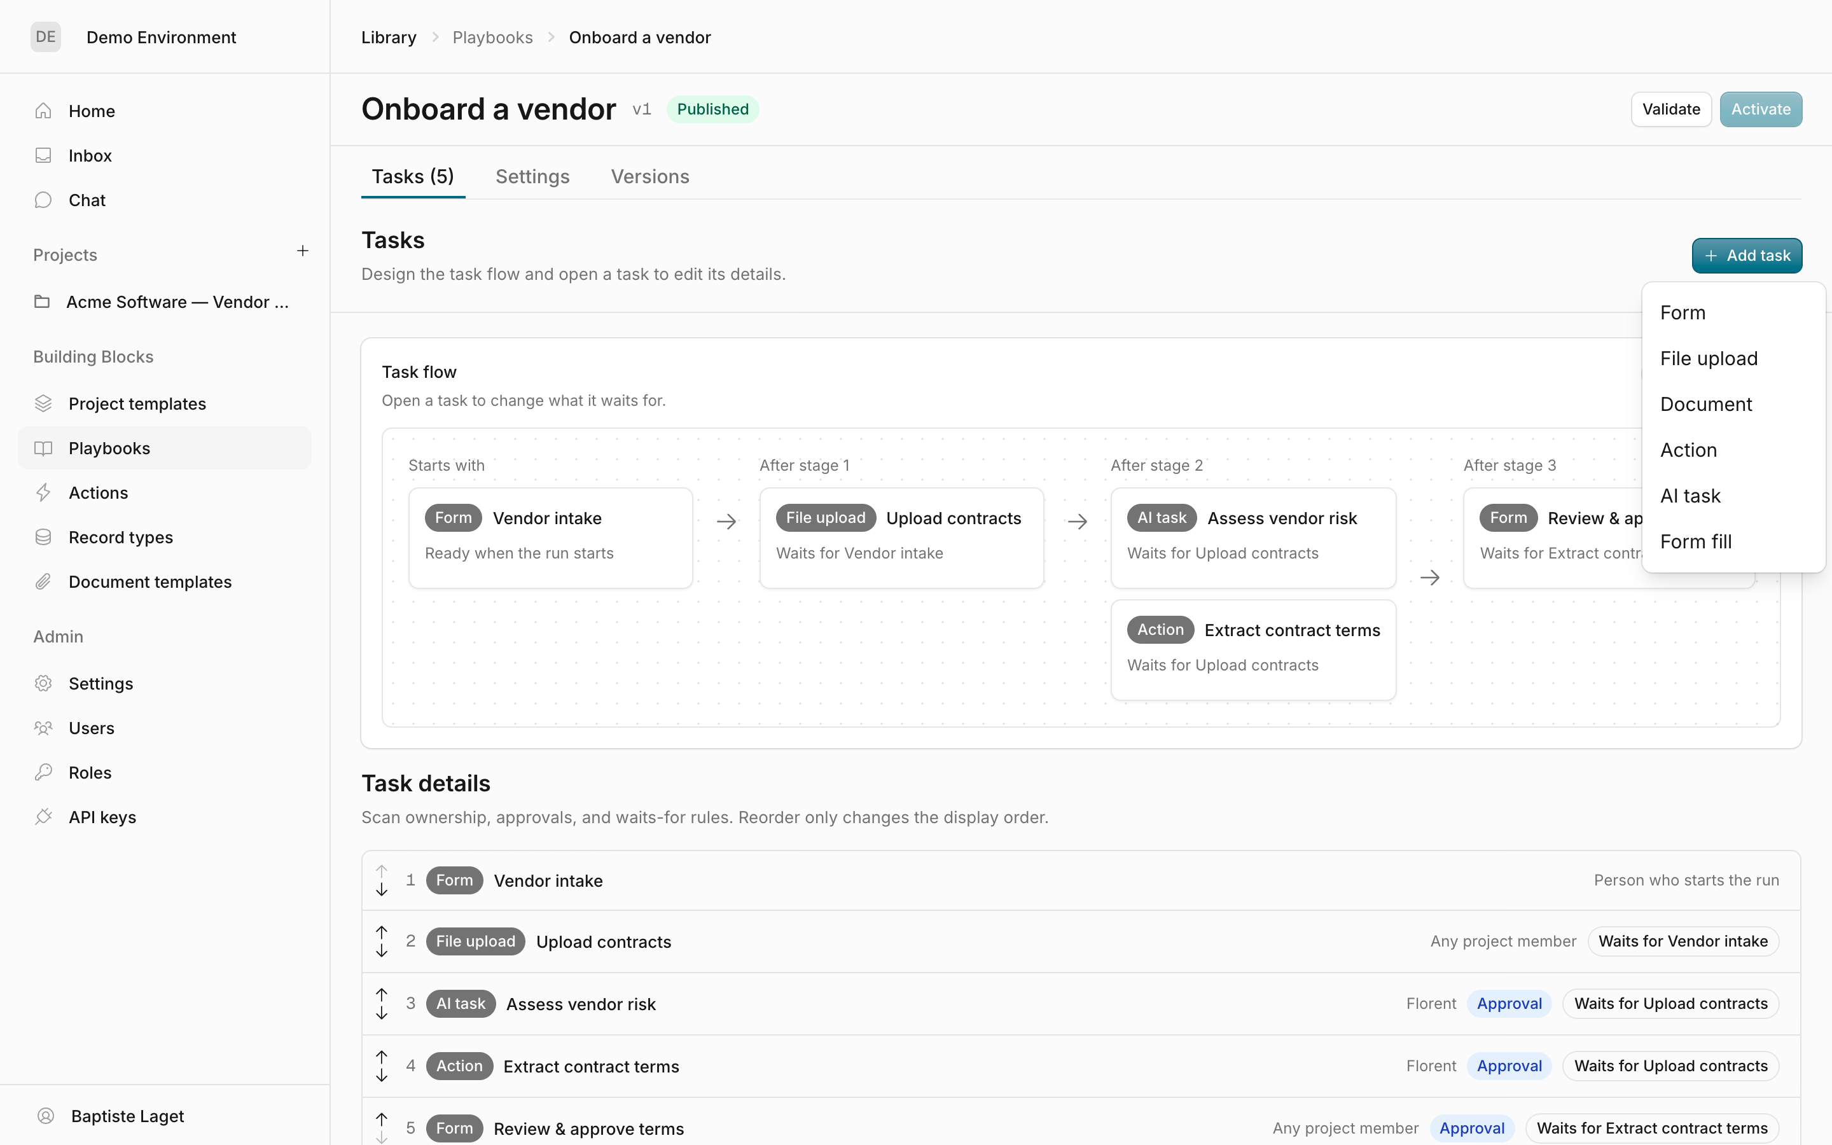Screen dimensions: 1832x1145
Task: Open task row 1 Vendor intake in details
Action: 1081,880
